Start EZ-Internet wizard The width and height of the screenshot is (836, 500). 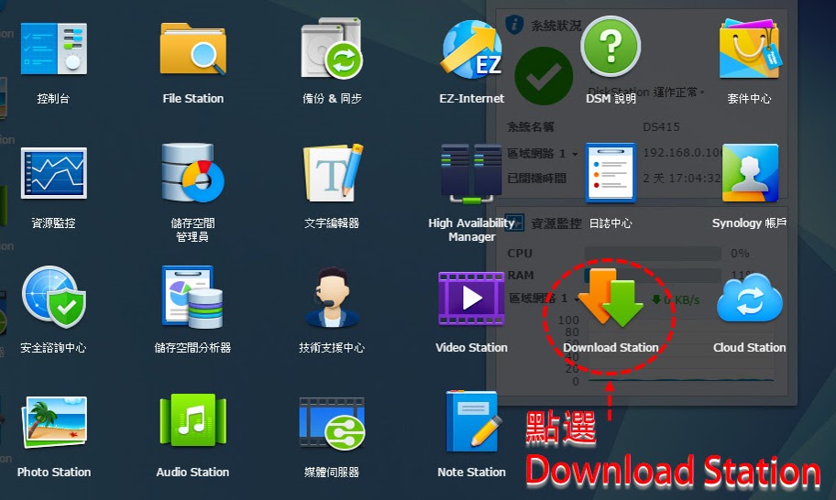pyautogui.click(x=471, y=49)
